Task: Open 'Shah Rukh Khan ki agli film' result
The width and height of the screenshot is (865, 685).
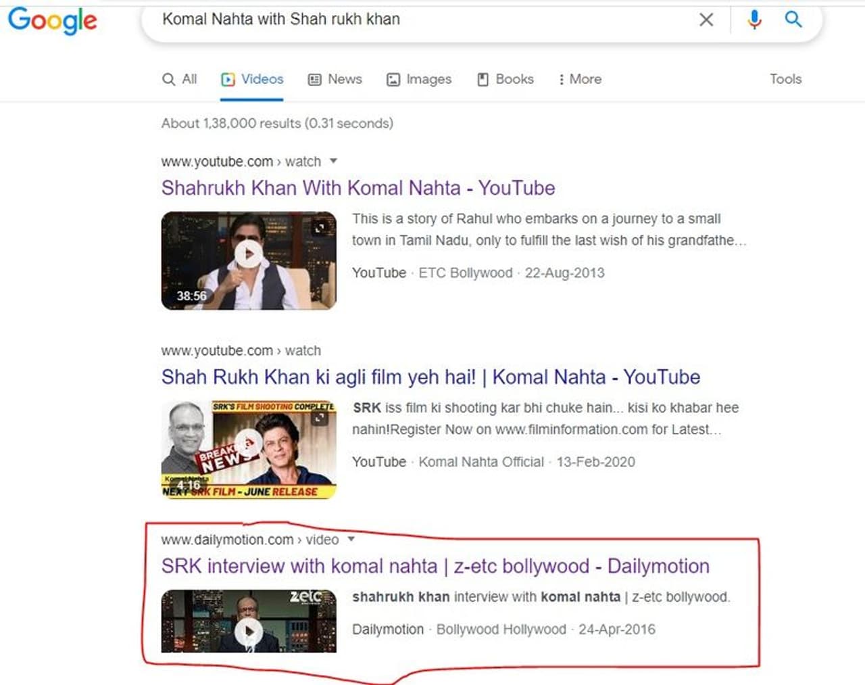Action: (430, 377)
